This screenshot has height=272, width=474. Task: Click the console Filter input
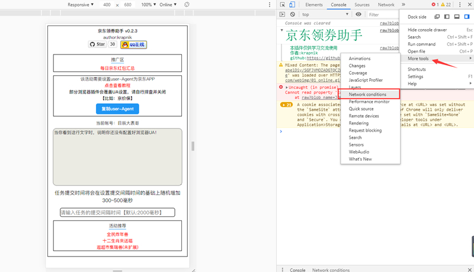click(x=383, y=14)
